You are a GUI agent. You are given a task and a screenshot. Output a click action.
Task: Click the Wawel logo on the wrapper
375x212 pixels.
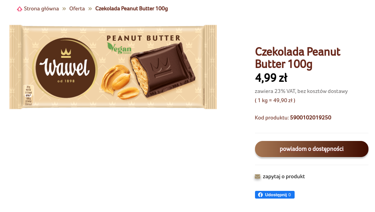[x=65, y=68]
